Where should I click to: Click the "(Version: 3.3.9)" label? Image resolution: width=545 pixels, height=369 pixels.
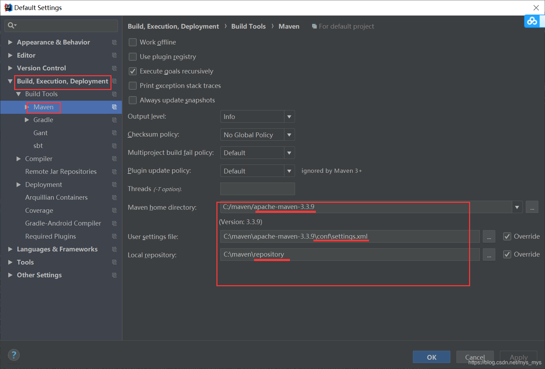click(x=241, y=222)
